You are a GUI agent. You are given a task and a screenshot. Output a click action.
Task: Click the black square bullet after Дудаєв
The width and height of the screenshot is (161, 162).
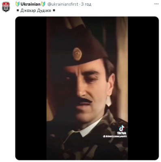click(x=54, y=11)
